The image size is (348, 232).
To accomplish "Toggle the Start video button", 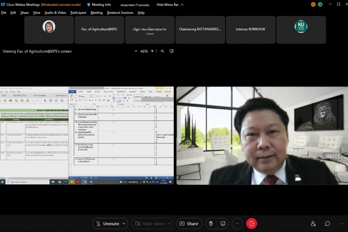I will pos(149,223).
